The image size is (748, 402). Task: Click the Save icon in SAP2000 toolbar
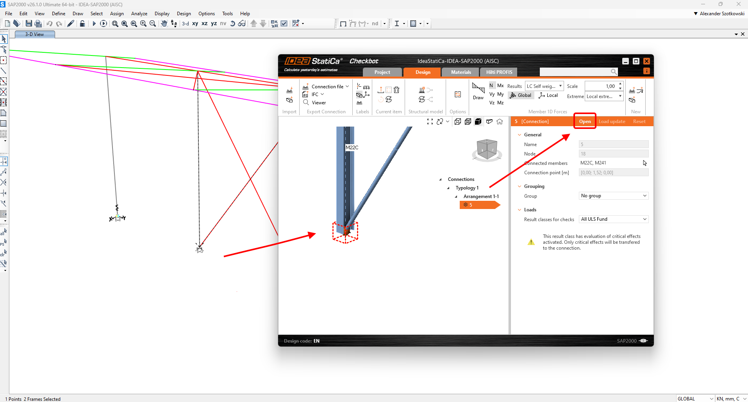29,23
